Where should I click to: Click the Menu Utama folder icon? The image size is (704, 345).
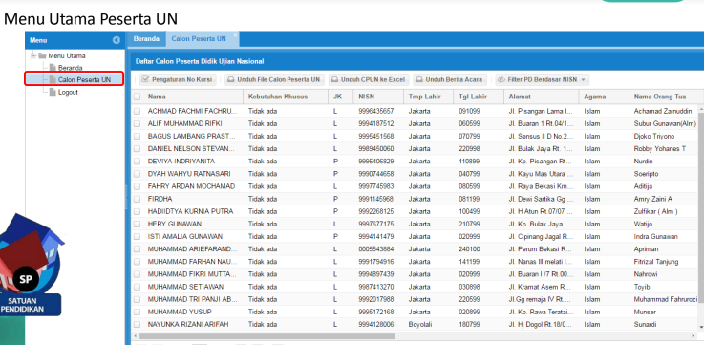pos(42,55)
